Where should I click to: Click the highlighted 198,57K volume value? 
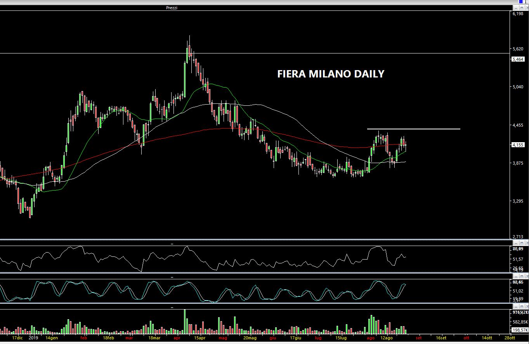point(519,330)
